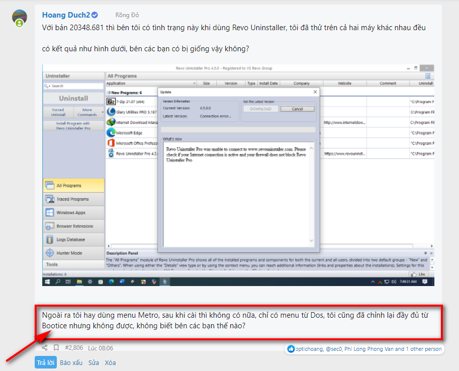Open File Explorer from the taskbar

[x=79, y=282]
